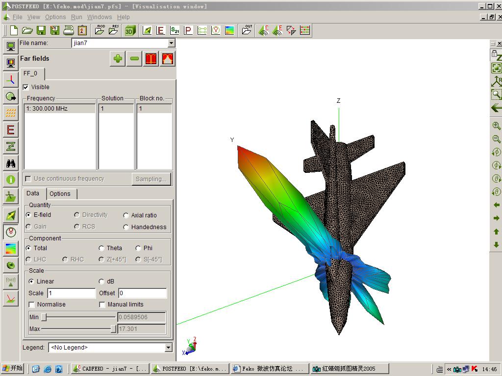The image size is (502, 376).
Task: Select Block no. 1 list entry
Action: (x=154, y=109)
